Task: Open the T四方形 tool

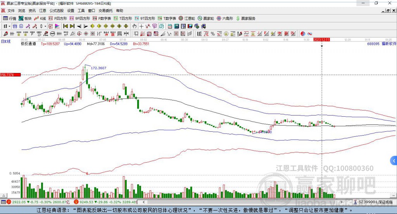Action: (123, 19)
